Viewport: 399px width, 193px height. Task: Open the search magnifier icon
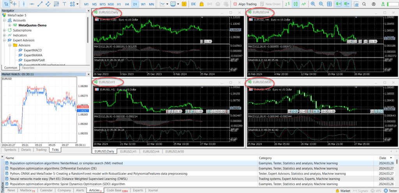click(364, 4)
